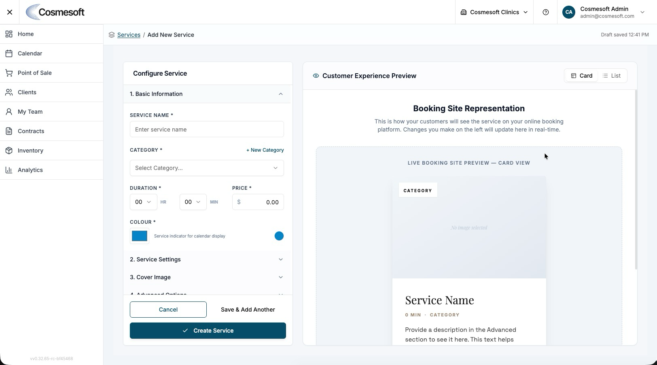The image size is (657, 365).
Task: Open the help question mark icon
Action: coord(546,12)
